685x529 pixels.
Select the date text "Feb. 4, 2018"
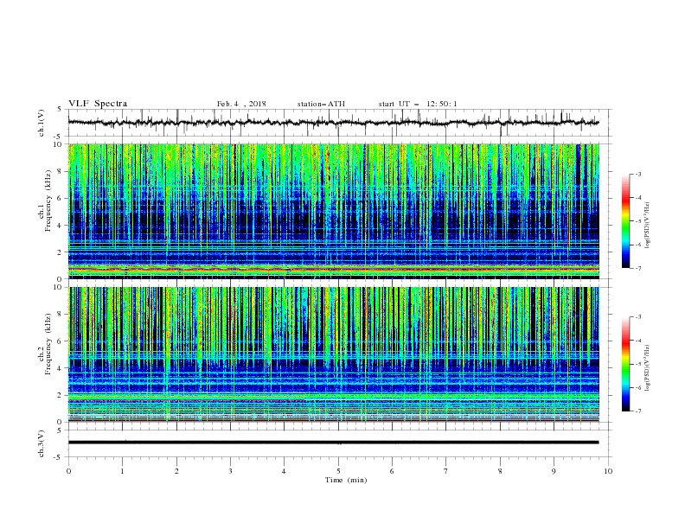tap(241, 104)
